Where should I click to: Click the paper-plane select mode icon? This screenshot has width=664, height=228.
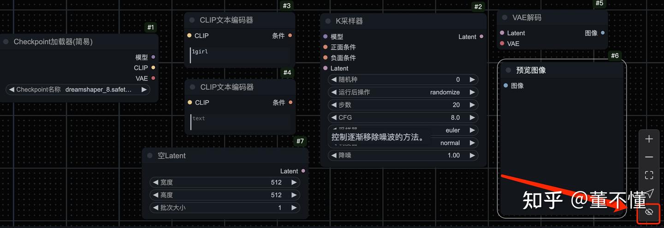coord(649,193)
